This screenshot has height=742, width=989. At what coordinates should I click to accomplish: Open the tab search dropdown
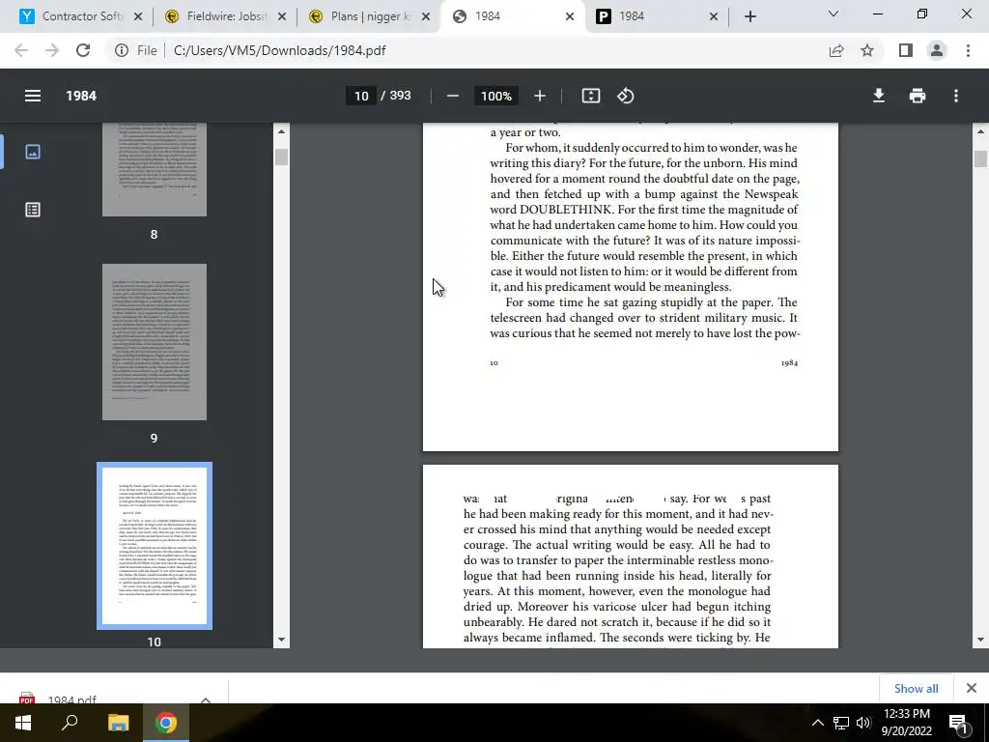tap(833, 14)
